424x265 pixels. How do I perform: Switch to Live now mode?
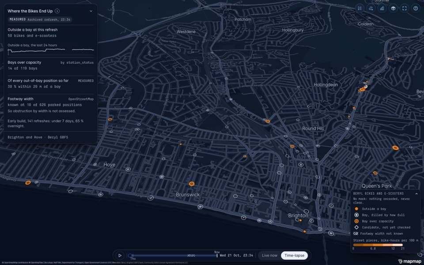tap(269, 255)
